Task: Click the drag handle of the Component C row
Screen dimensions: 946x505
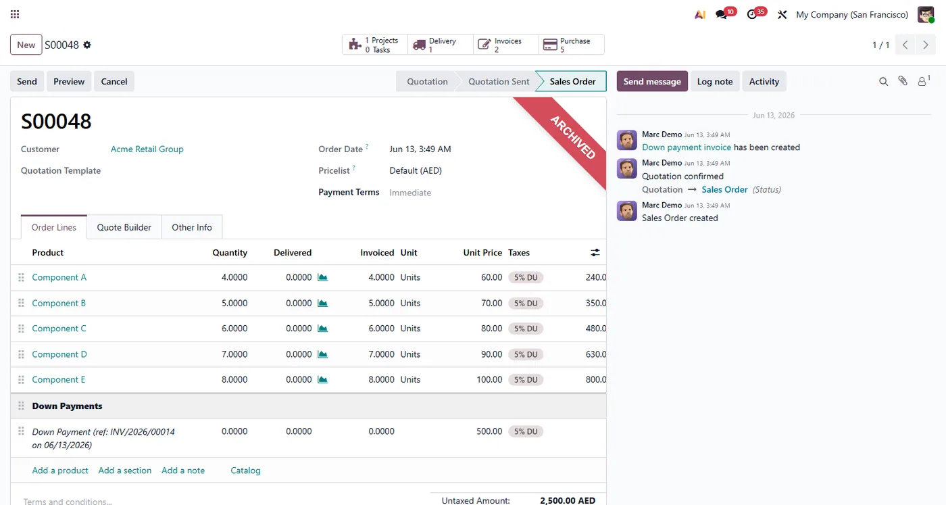Action: 21,329
